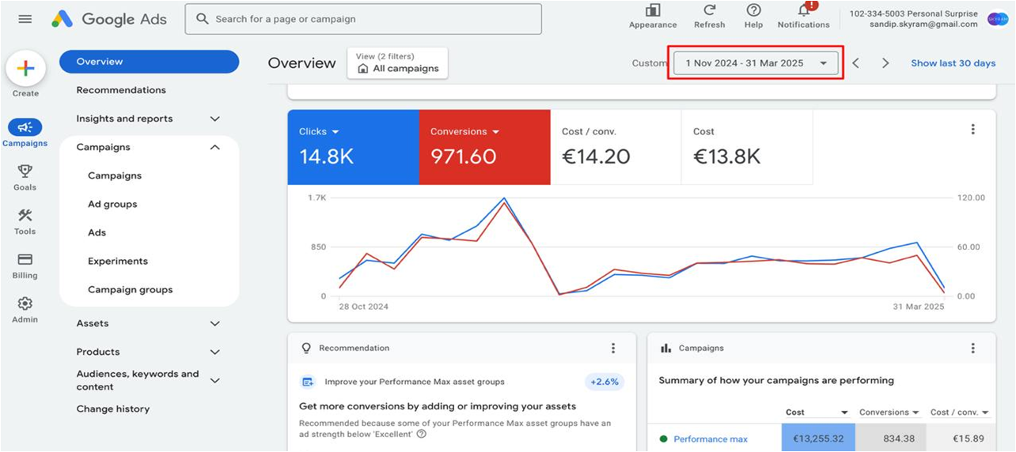The image size is (1016, 452).
Task: Click the 834.38 conversions cell
Action: click(890, 439)
